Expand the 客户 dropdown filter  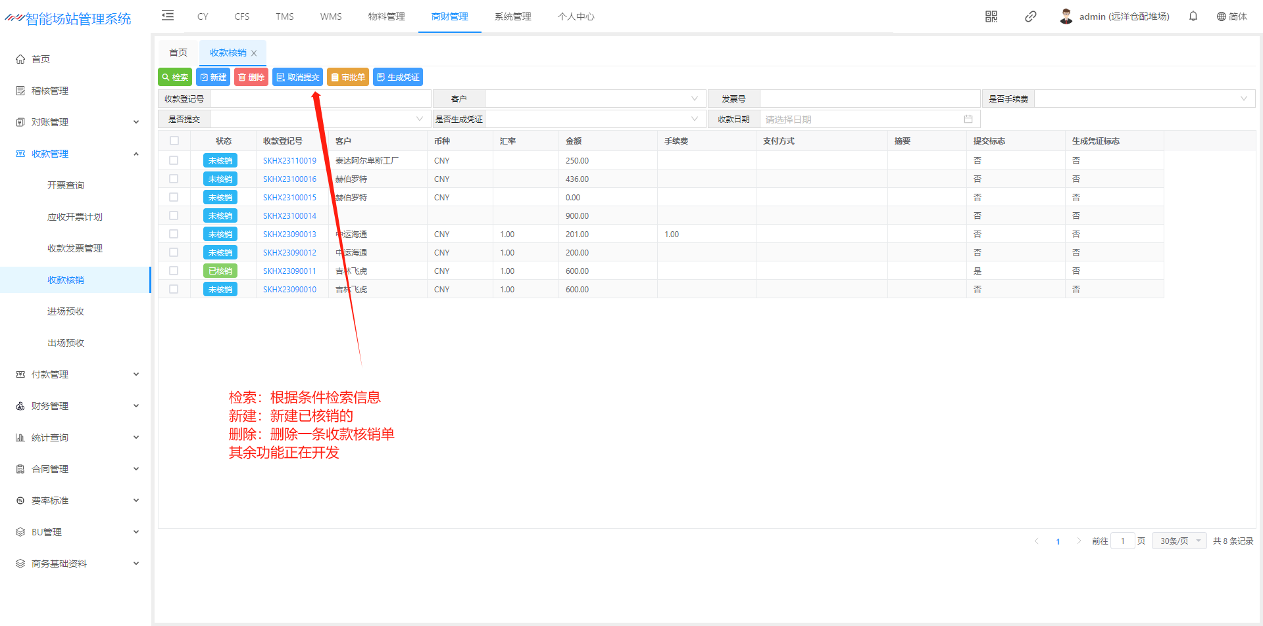pyautogui.click(x=694, y=99)
